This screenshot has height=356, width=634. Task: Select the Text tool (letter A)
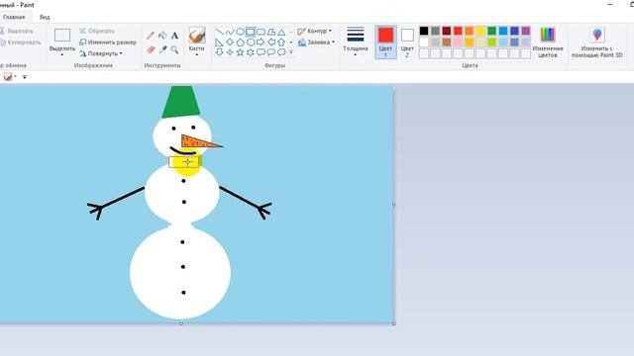point(174,36)
